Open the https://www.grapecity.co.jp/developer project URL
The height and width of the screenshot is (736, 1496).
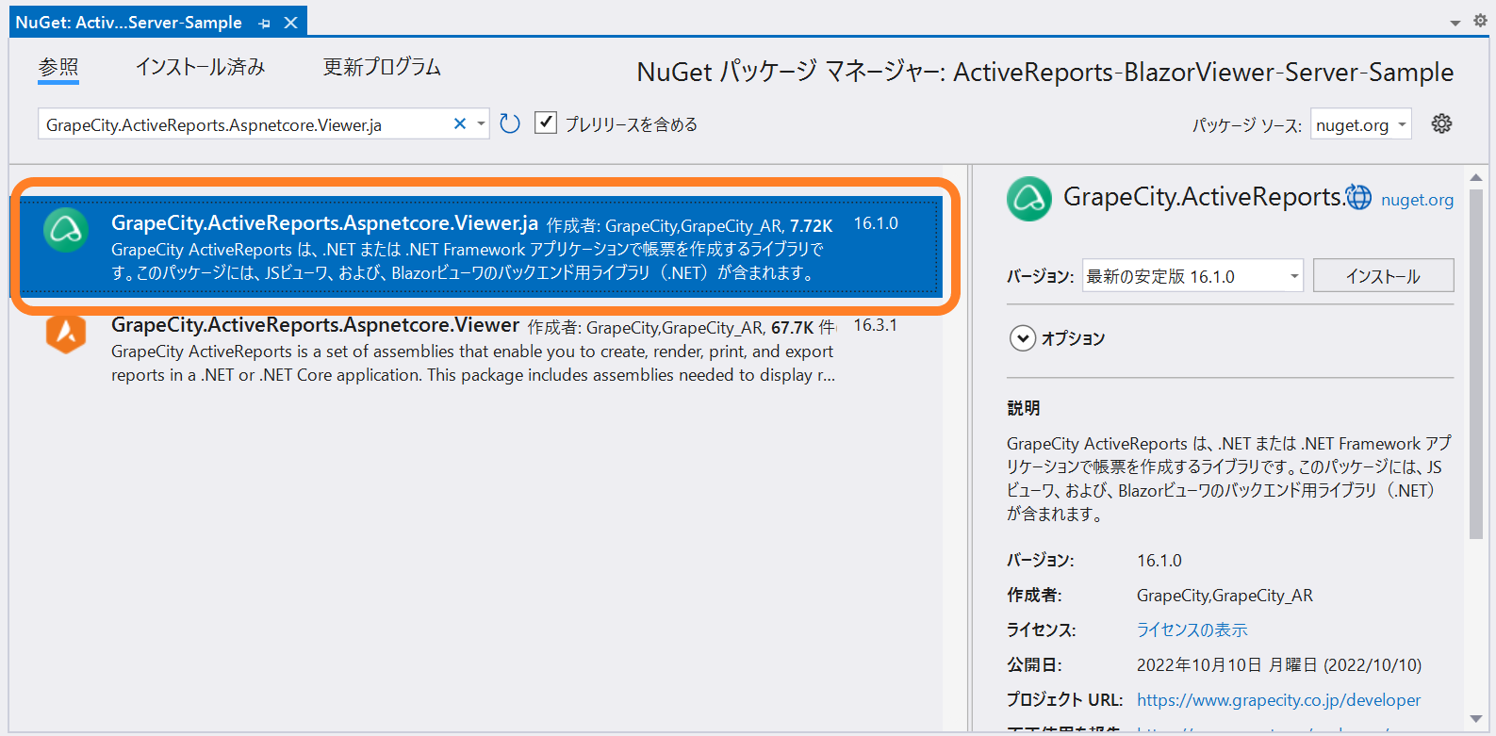[x=1278, y=700]
